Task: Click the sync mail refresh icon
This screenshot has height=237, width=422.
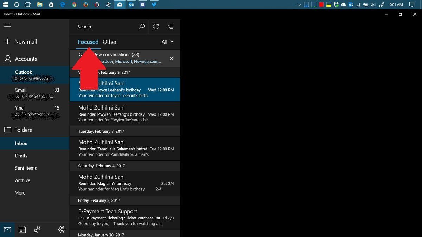Action: point(156,26)
